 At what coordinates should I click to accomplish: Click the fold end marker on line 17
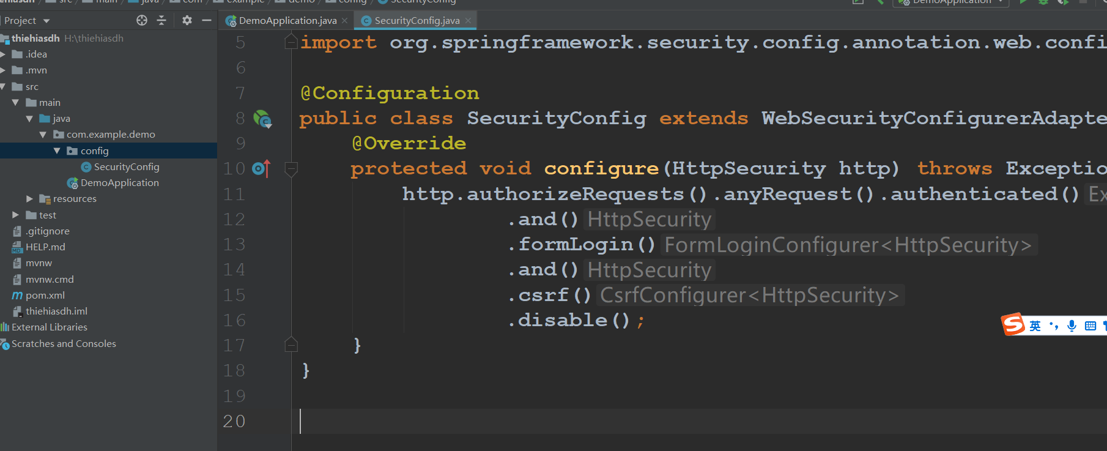click(x=292, y=345)
